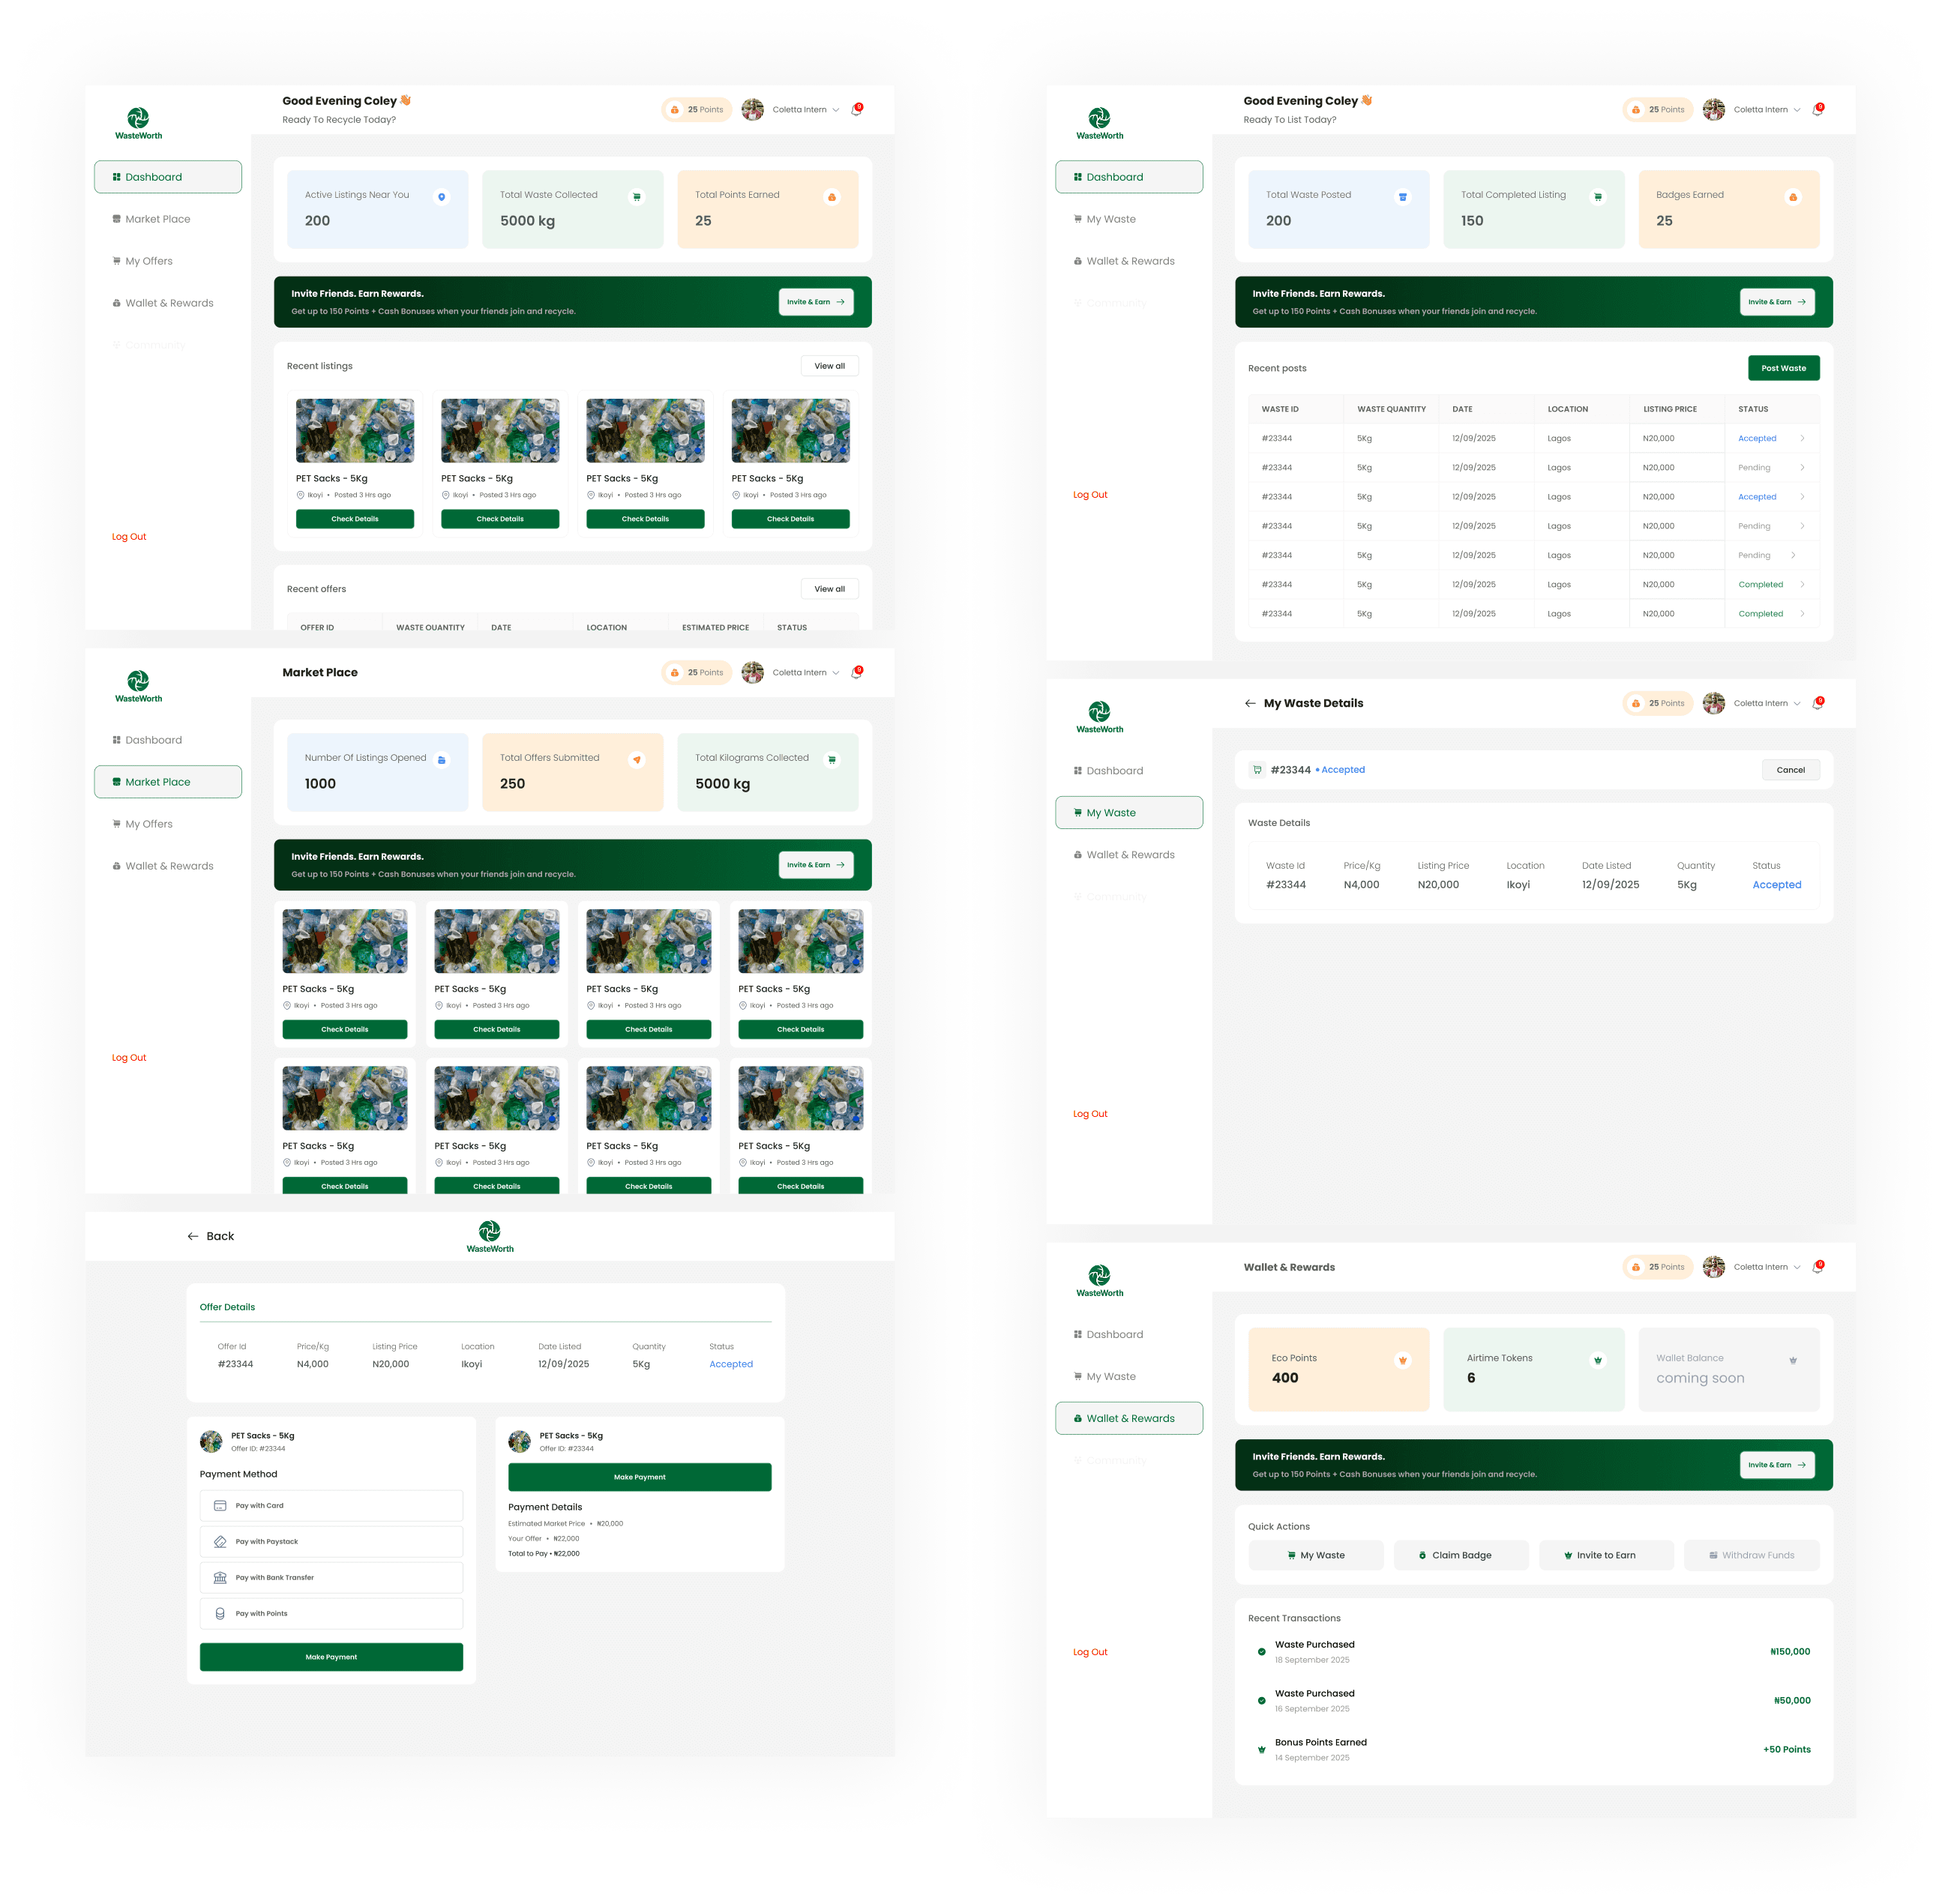
Task: Expand first Accepted row chevron in Recent posts
Action: (x=1802, y=438)
